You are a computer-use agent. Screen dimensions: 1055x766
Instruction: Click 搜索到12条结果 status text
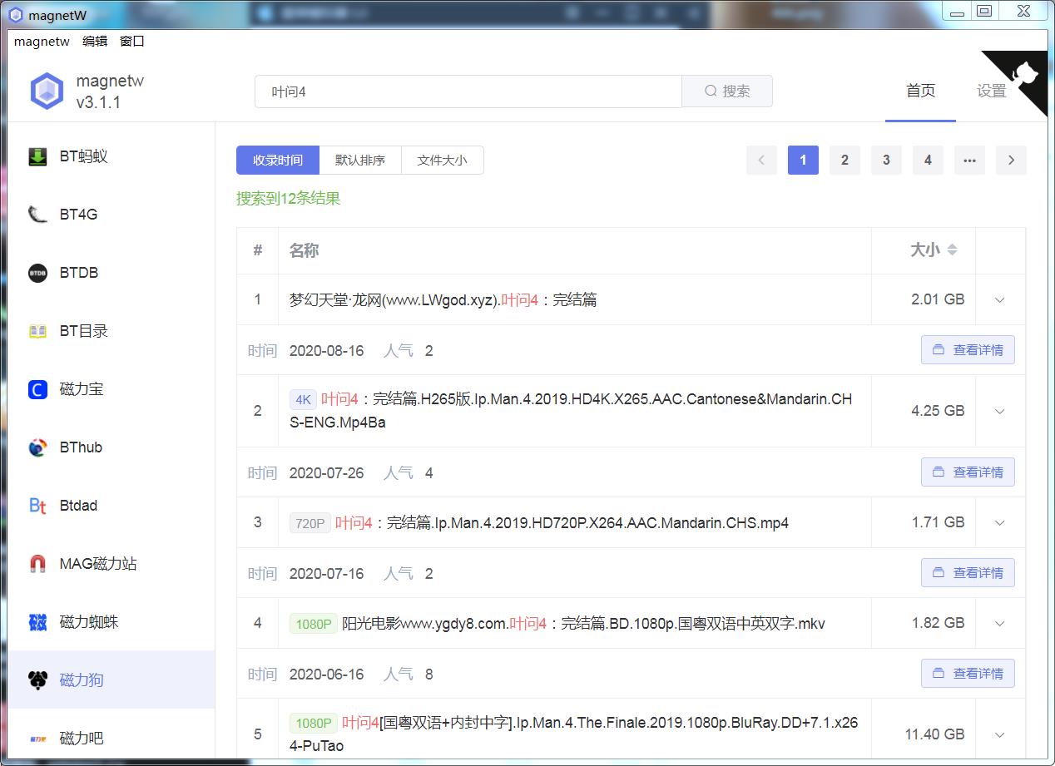(289, 199)
